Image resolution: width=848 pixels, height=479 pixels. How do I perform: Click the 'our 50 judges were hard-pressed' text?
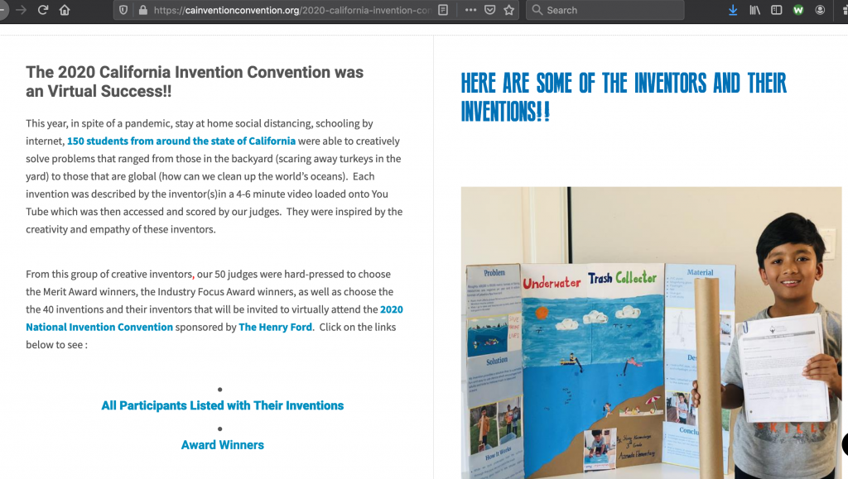point(294,275)
